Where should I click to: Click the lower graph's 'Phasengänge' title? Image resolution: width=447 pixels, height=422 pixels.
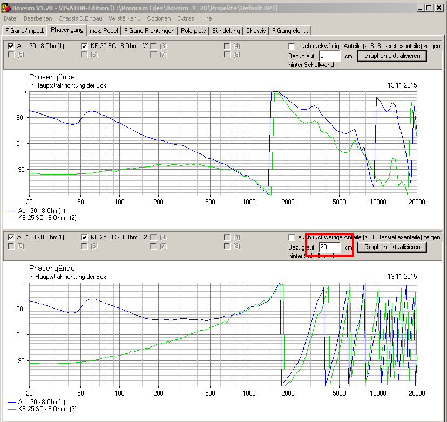52,268
